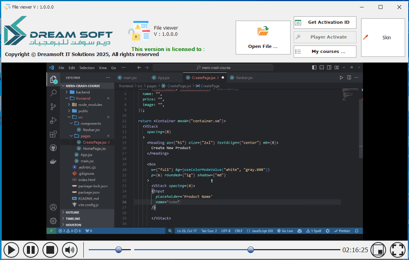Toggle the primary sidebar layout icon
The width and height of the screenshot is (409, 260).
pos(314,67)
